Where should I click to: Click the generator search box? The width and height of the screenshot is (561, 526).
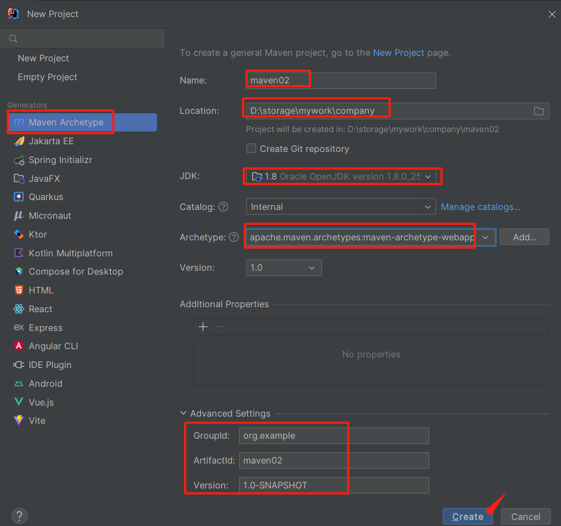(x=83, y=39)
